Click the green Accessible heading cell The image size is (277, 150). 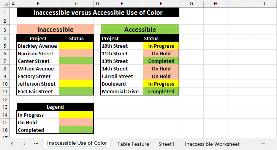(140, 29)
